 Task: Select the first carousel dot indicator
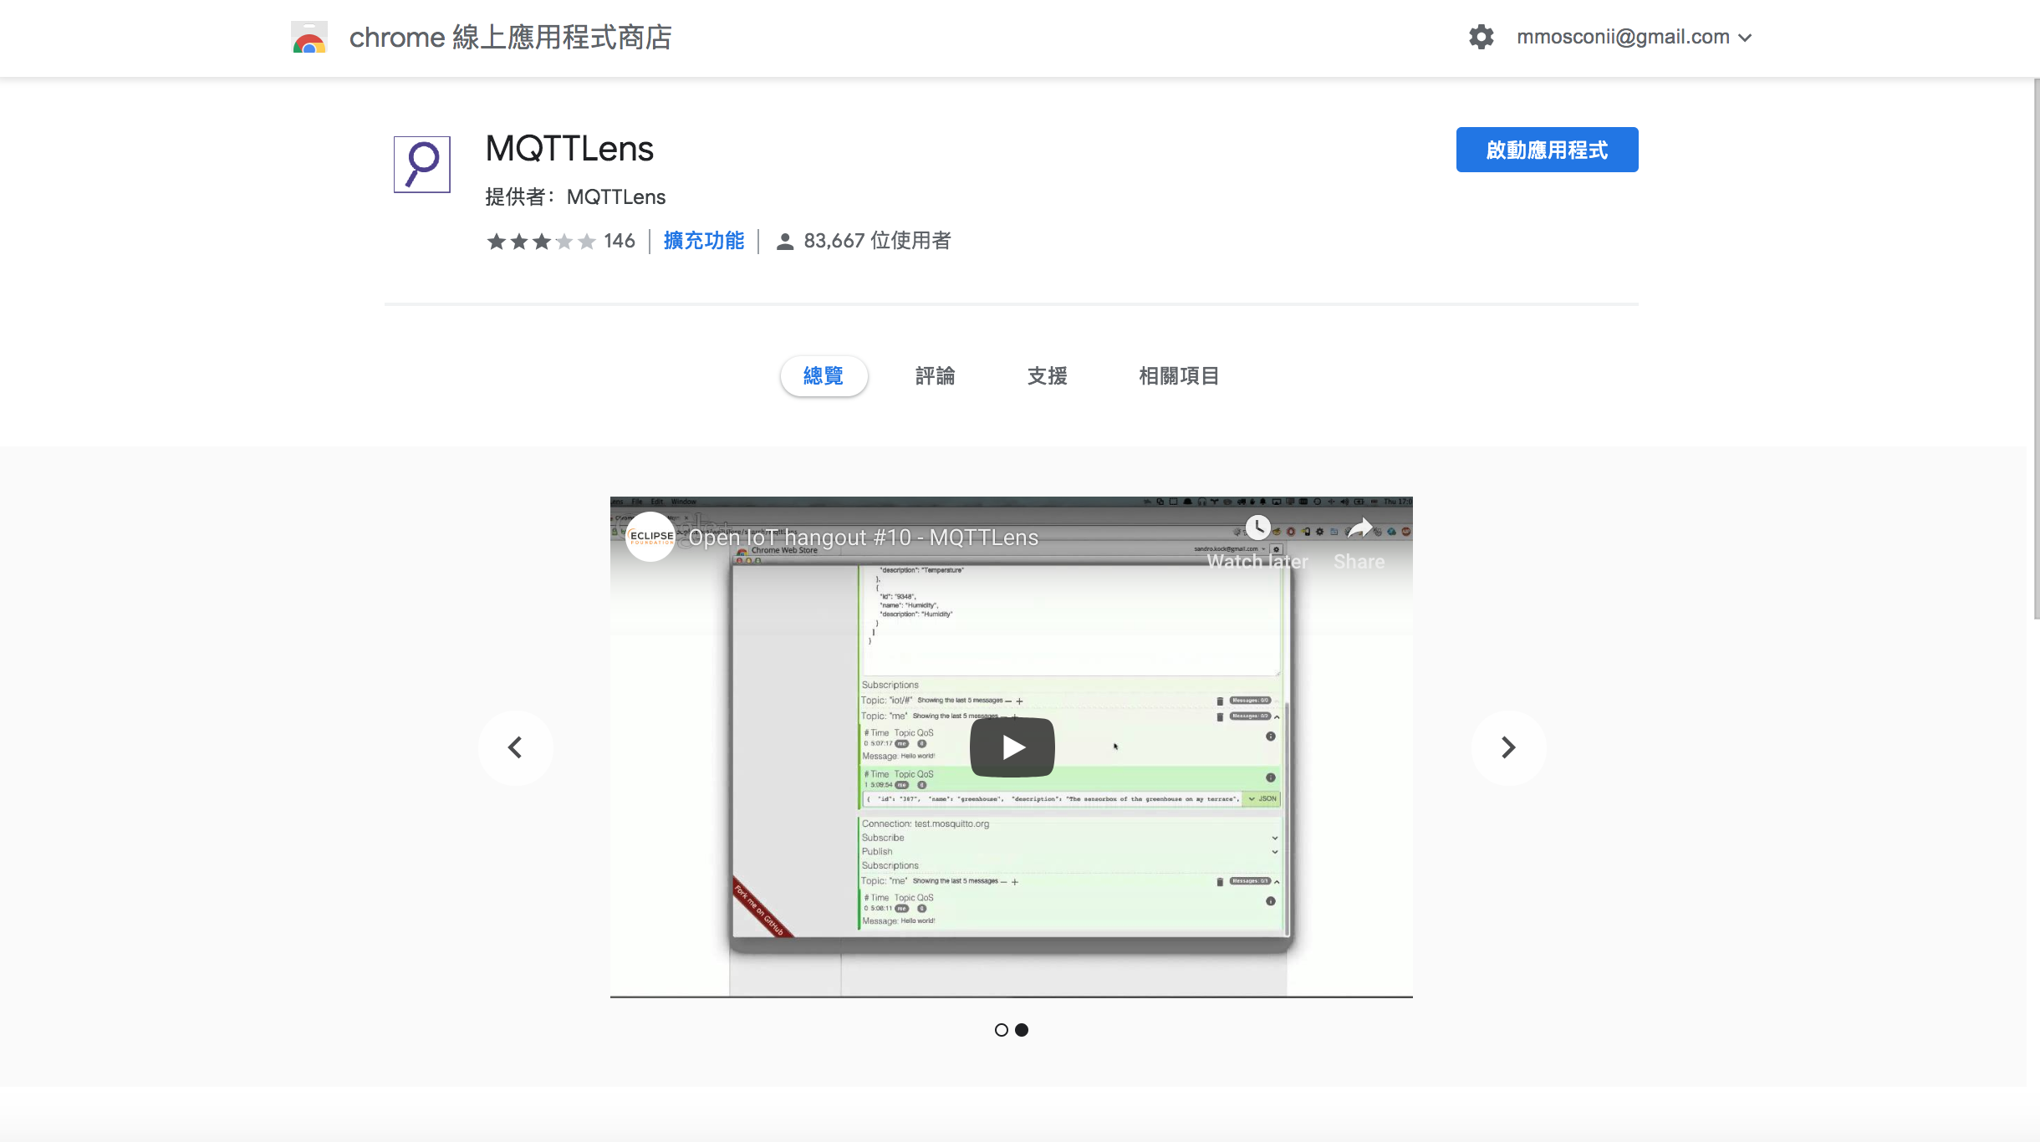1002,1030
